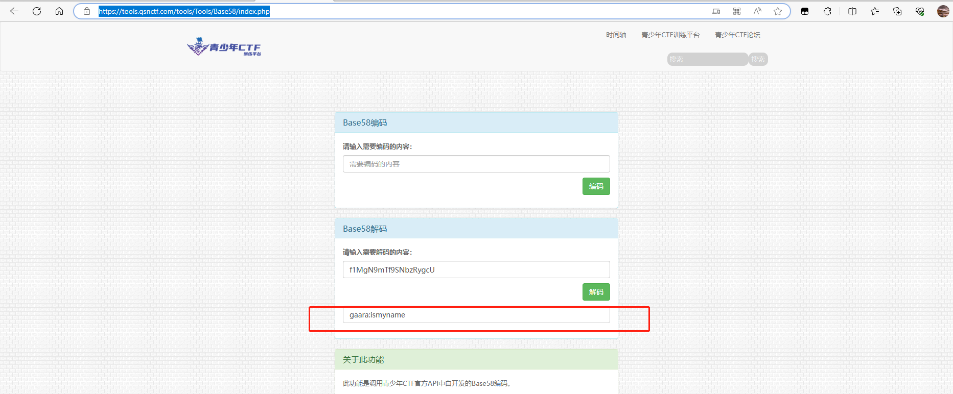953x394 pixels.
Task: Open the 时间轴 navigation link
Action: click(x=616, y=35)
